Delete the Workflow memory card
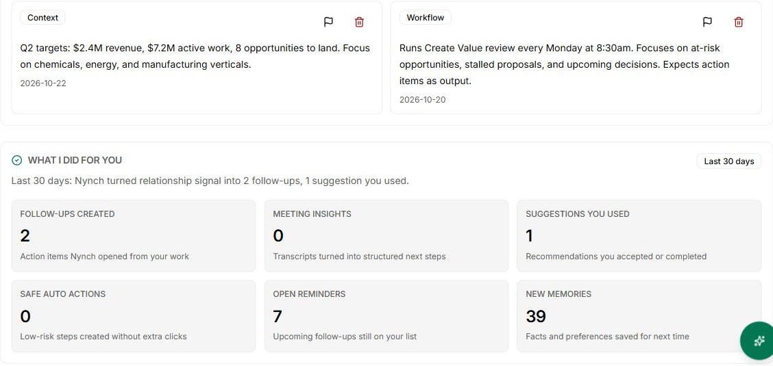 point(739,22)
